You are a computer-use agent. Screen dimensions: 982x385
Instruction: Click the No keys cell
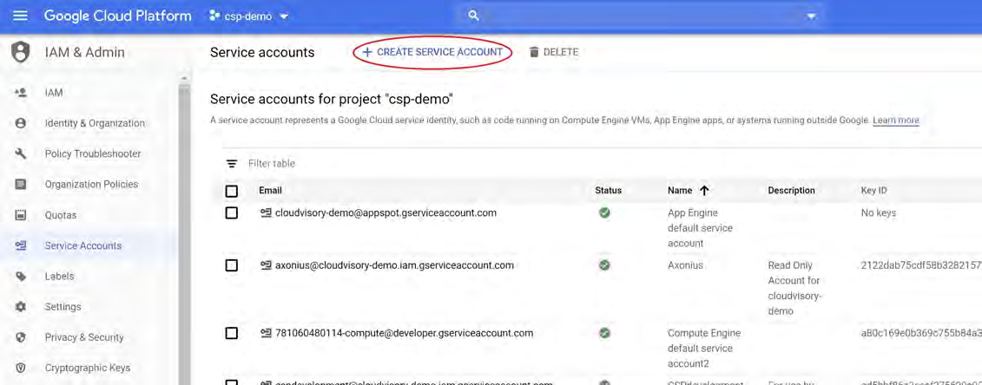tap(878, 213)
